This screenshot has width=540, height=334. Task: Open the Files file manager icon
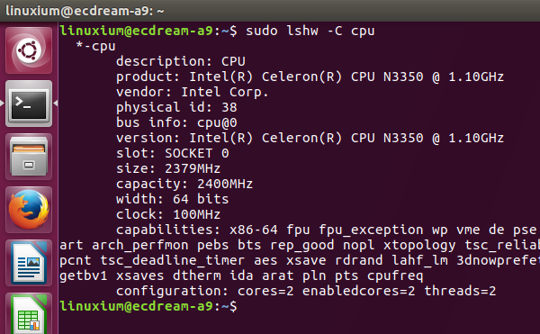click(29, 157)
